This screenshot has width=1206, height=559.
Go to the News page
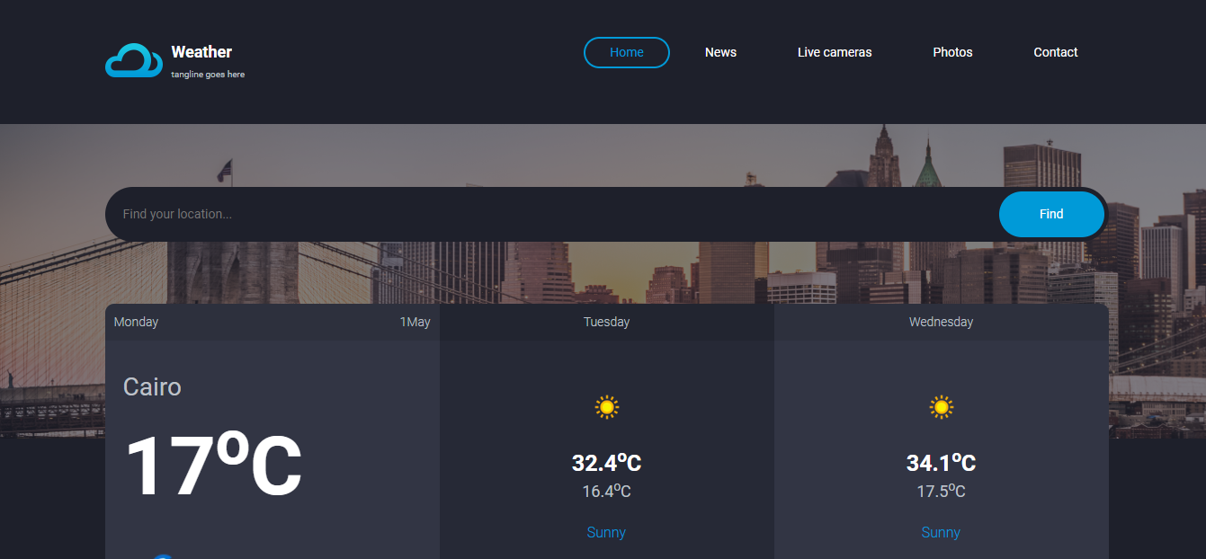(720, 52)
